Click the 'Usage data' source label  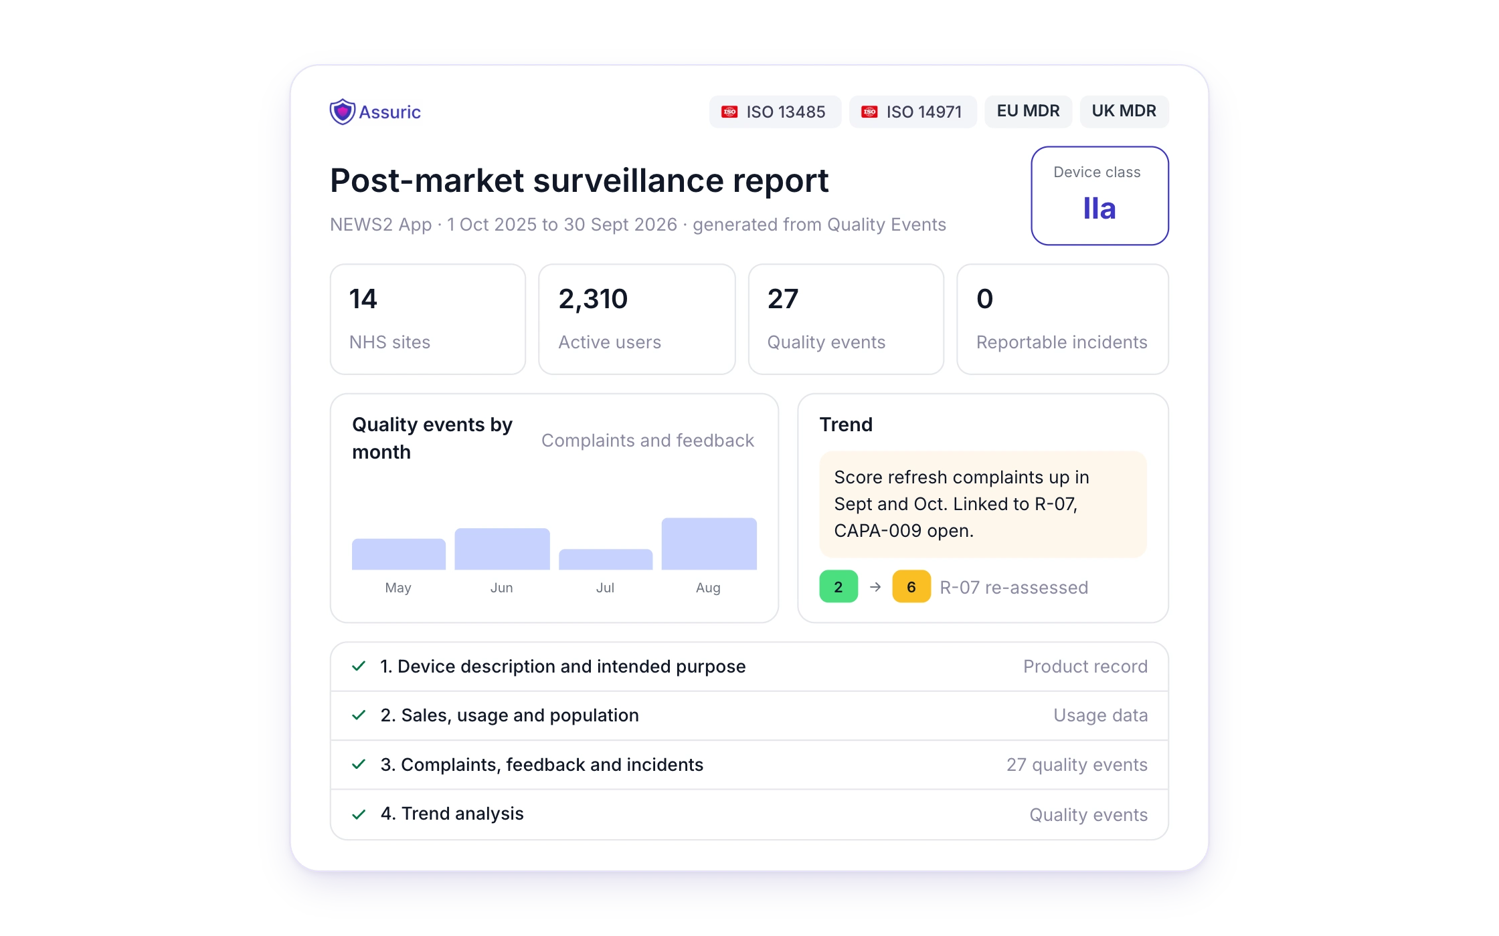(1101, 715)
